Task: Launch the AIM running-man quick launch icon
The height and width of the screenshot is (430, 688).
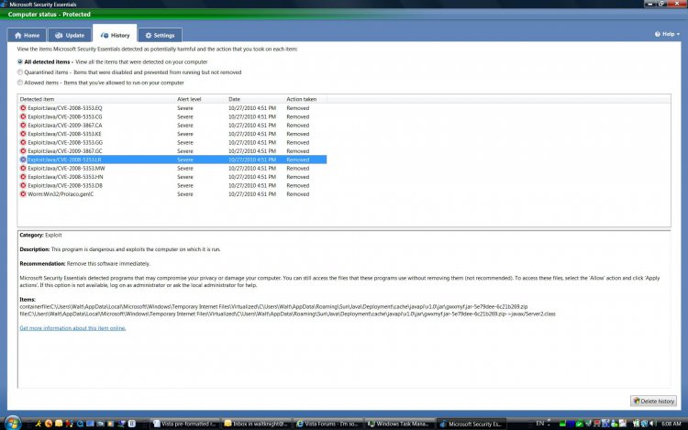Action: point(39,424)
